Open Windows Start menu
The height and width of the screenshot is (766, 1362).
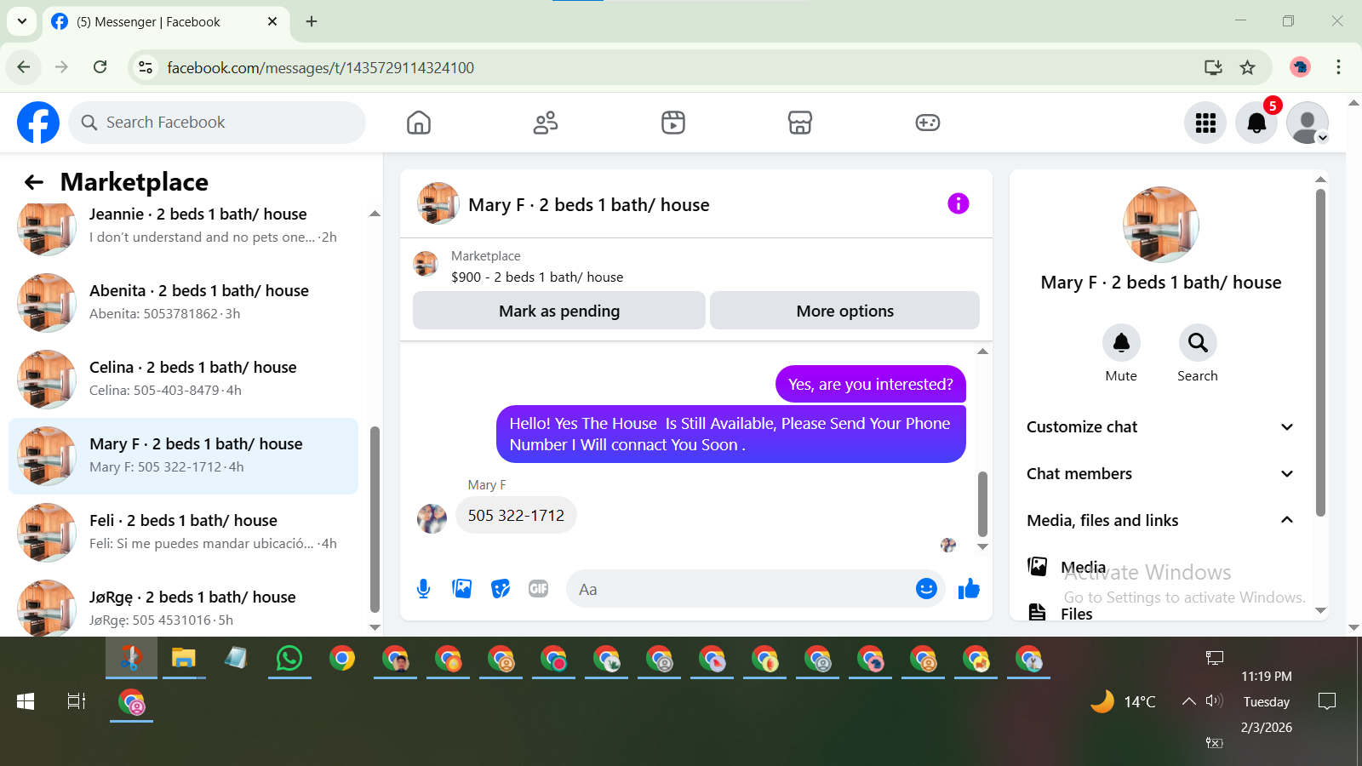coord(26,701)
